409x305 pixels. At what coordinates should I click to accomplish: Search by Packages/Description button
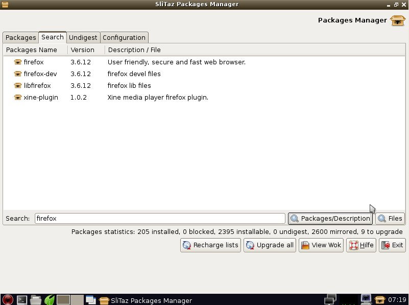tap(330, 218)
